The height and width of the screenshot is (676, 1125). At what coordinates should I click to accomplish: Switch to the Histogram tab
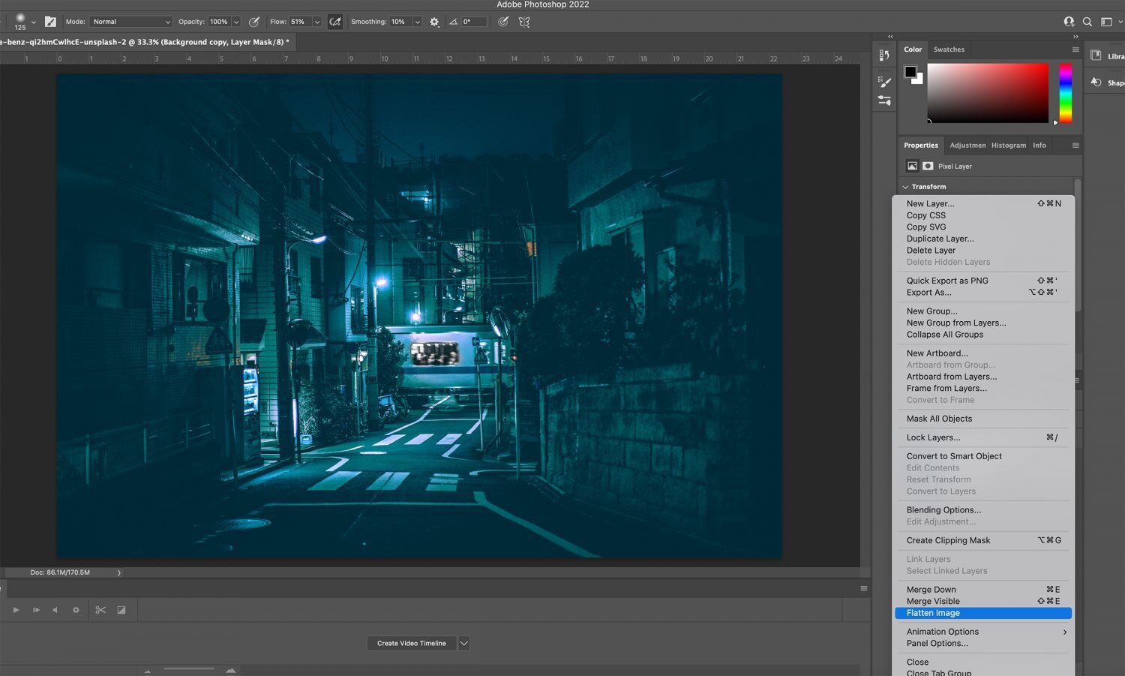1009,146
